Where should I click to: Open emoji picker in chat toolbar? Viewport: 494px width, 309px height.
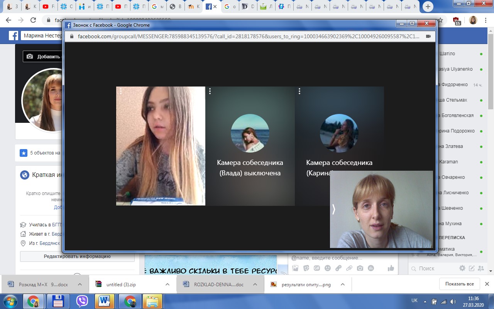[x=328, y=268]
